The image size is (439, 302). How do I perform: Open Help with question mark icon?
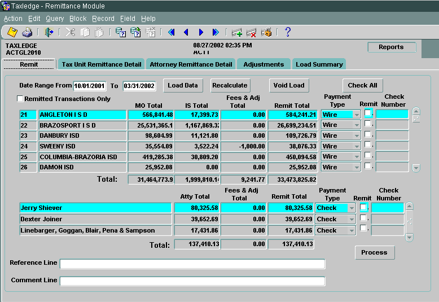(287, 32)
